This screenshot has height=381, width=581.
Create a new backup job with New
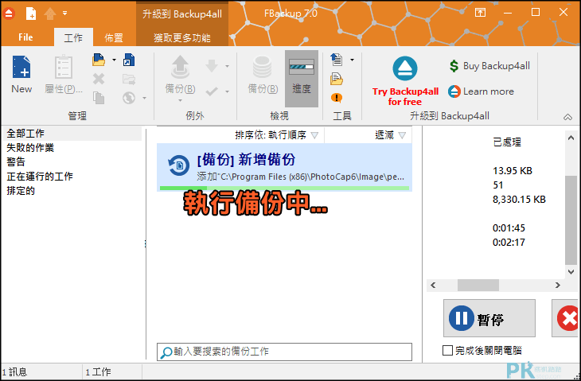pyautogui.click(x=21, y=75)
